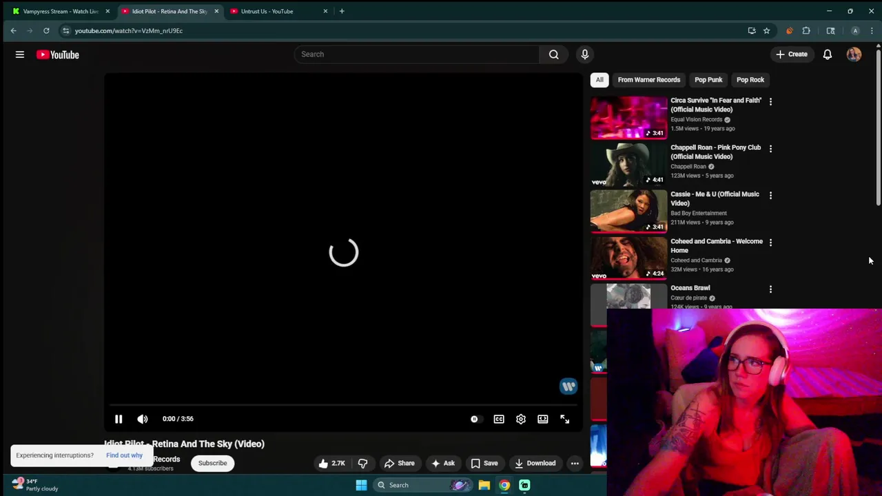Open options for the Oceans Brawl video
The image size is (882, 496).
[x=770, y=289]
